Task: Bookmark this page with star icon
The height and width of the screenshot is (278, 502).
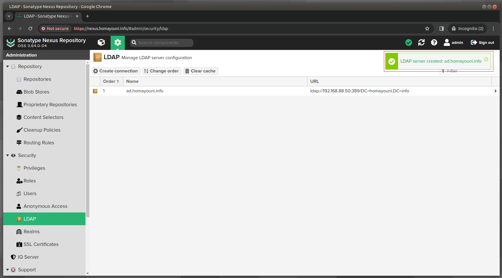Action: (x=427, y=29)
